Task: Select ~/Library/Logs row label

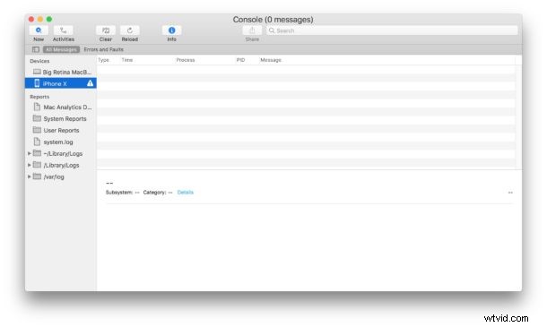Action: point(63,154)
